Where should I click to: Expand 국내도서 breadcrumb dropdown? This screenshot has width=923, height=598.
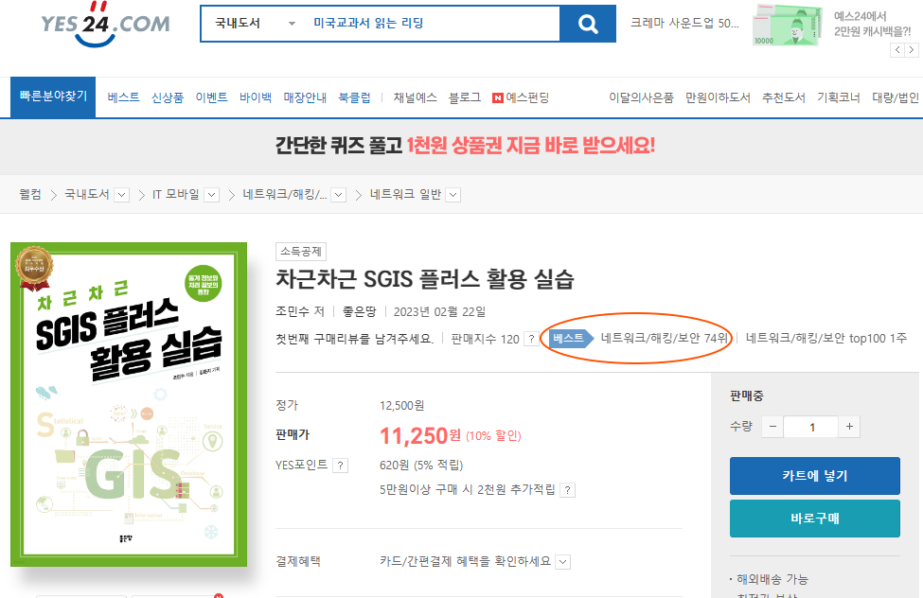pyautogui.click(x=122, y=195)
